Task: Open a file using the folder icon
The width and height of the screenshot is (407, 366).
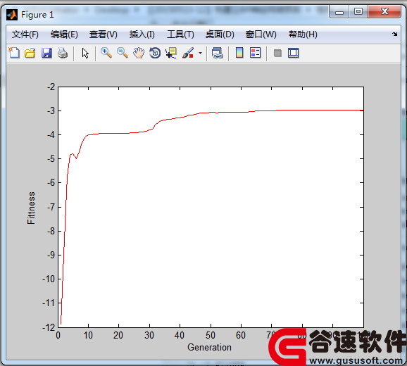Action: click(x=30, y=53)
